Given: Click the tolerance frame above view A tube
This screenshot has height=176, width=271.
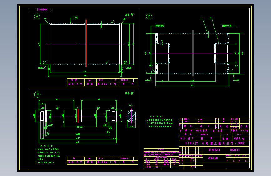Looking at the screenshot, I should [x=75, y=18].
